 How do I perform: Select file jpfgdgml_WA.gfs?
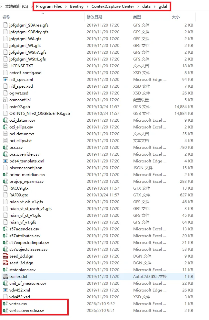25,39
